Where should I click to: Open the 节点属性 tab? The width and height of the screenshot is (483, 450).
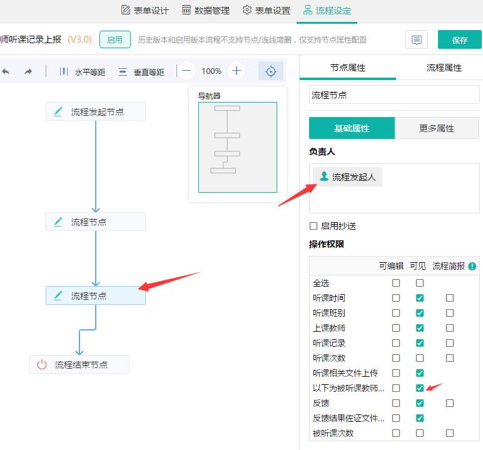click(348, 68)
